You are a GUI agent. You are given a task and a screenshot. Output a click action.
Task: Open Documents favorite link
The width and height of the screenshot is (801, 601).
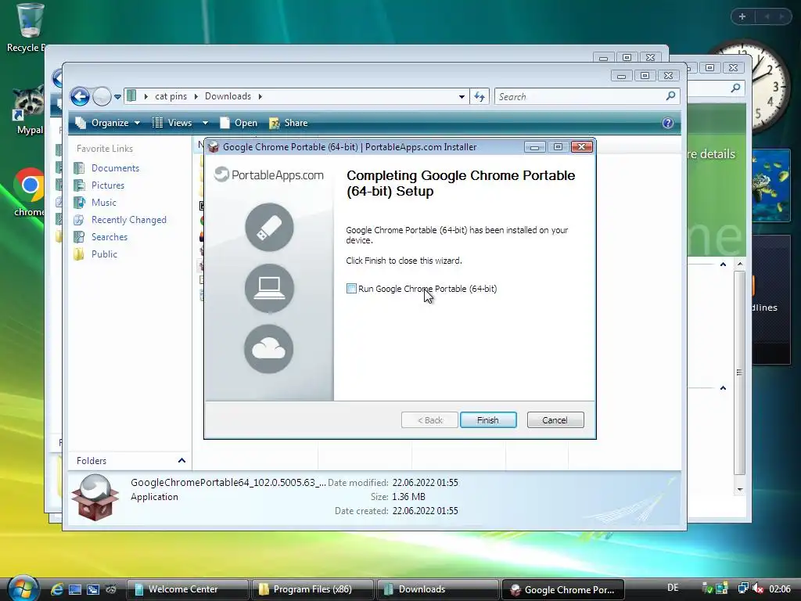pyautogui.click(x=115, y=168)
